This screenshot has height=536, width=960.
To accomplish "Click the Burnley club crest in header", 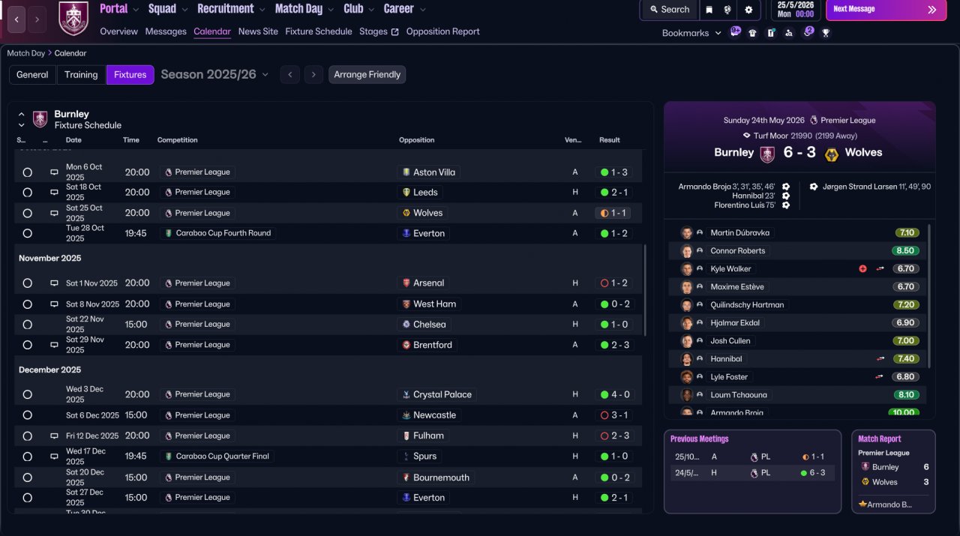I will pyautogui.click(x=73, y=19).
